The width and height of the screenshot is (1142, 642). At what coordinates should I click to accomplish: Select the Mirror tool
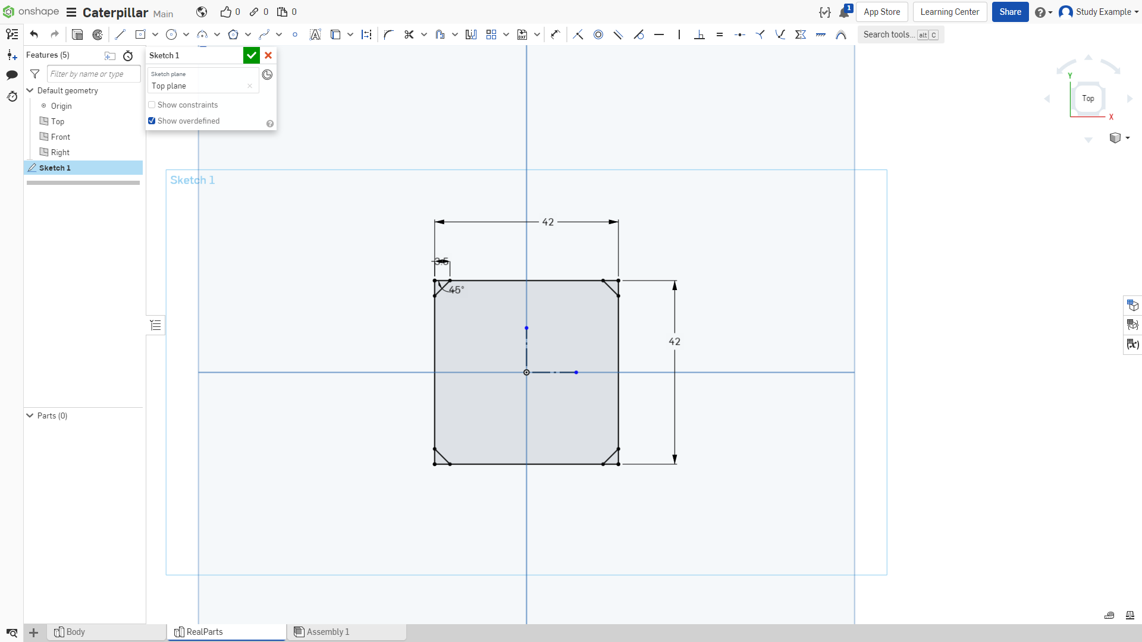tap(471, 34)
